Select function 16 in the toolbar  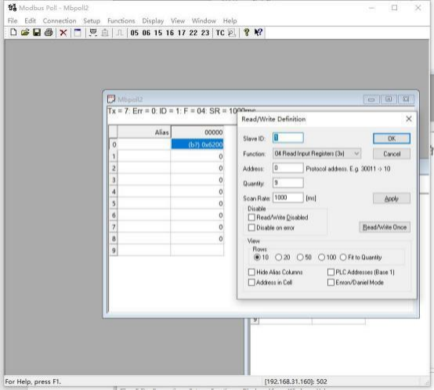click(x=170, y=33)
